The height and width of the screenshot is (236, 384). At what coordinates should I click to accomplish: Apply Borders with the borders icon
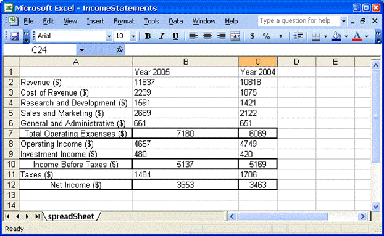point(315,36)
